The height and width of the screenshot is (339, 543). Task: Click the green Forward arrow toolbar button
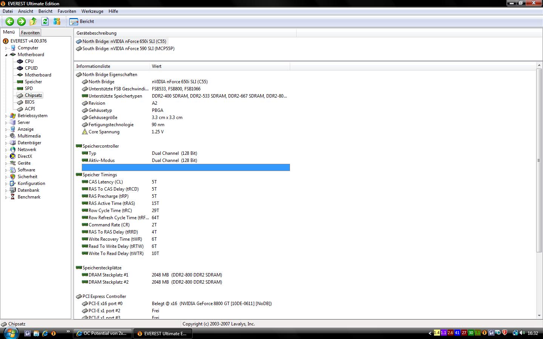tap(21, 21)
